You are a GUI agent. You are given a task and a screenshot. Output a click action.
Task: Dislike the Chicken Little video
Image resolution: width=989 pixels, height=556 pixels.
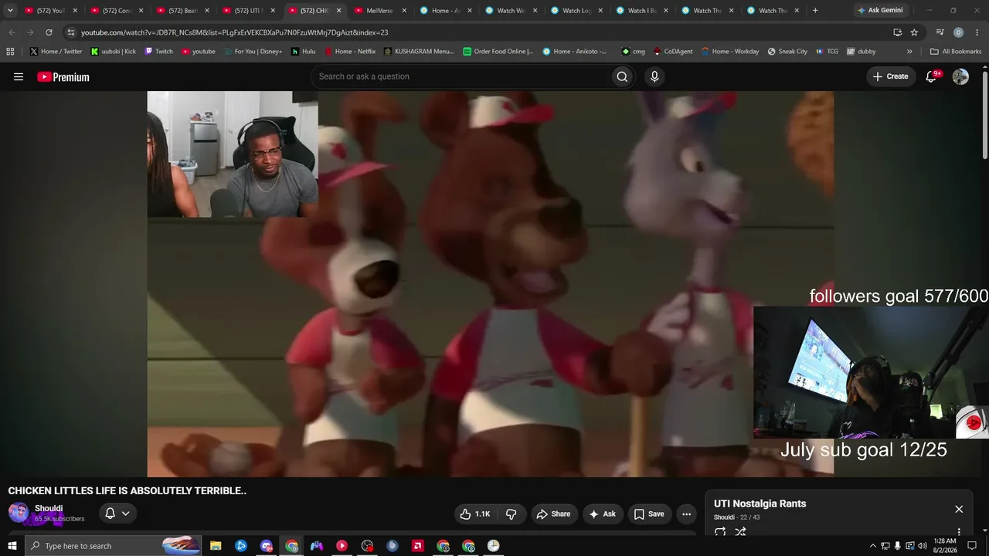(511, 514)
